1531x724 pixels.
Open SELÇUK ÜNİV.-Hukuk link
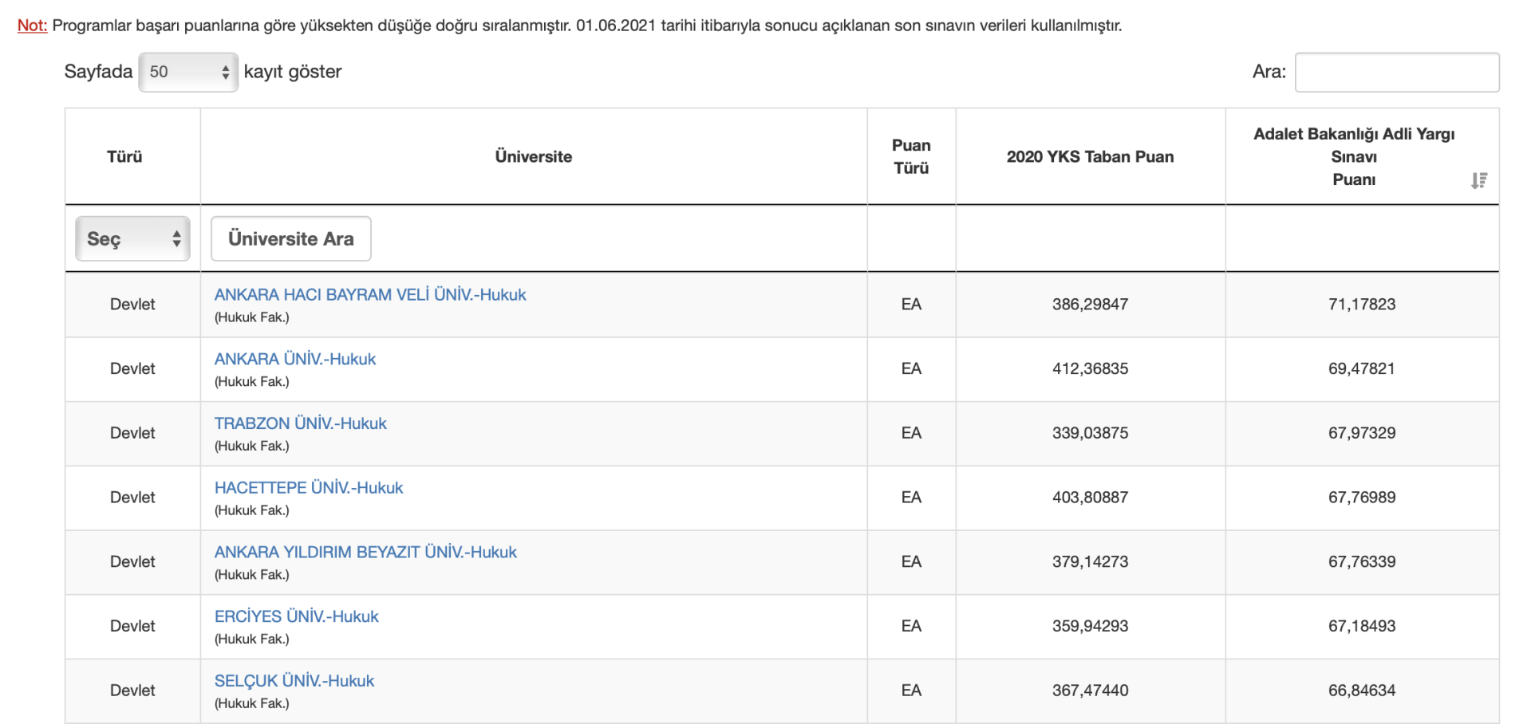tap(294, 681)
